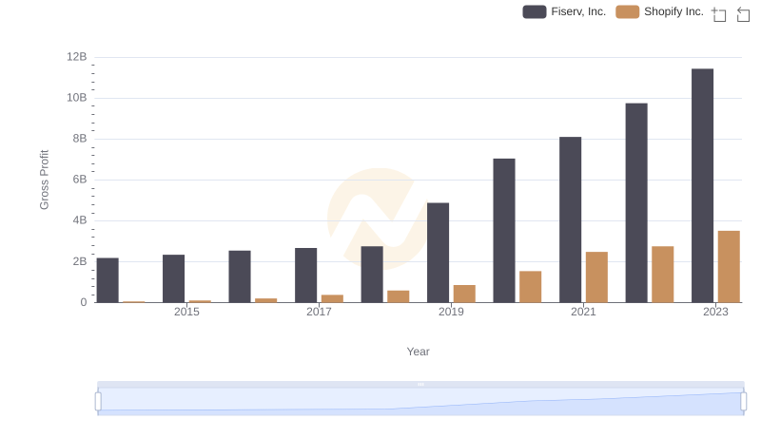Viewport: 761px width, 438px height.
Task: Select the Fiserv bar for 2022
Action: pos(636,202)
